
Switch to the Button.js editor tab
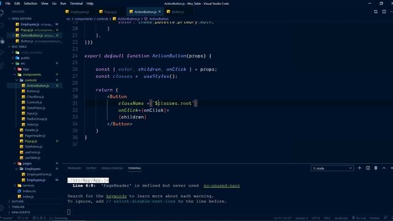click(178, 12)
